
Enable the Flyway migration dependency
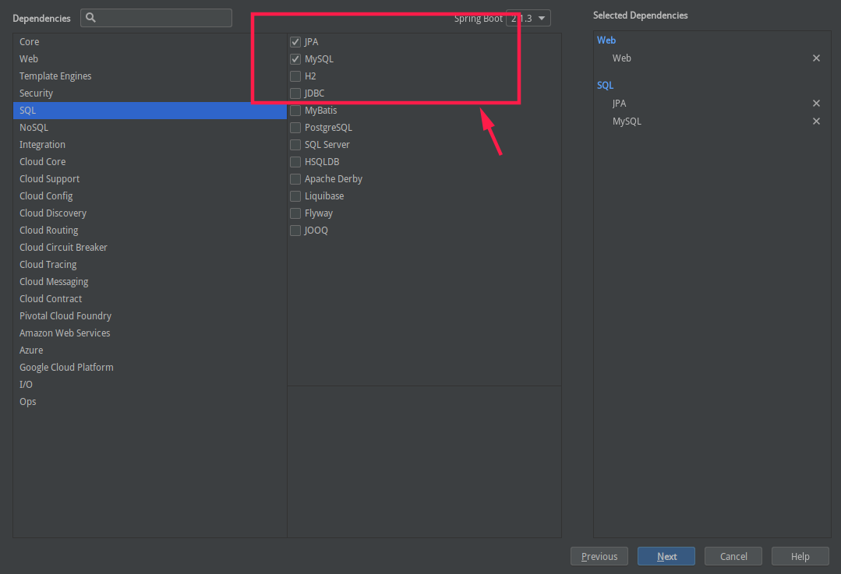(x=295, y=213)
